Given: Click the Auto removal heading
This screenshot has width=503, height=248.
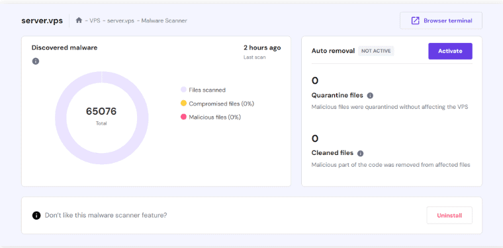Looking at the screenshot, I should (x=333, y=51).
